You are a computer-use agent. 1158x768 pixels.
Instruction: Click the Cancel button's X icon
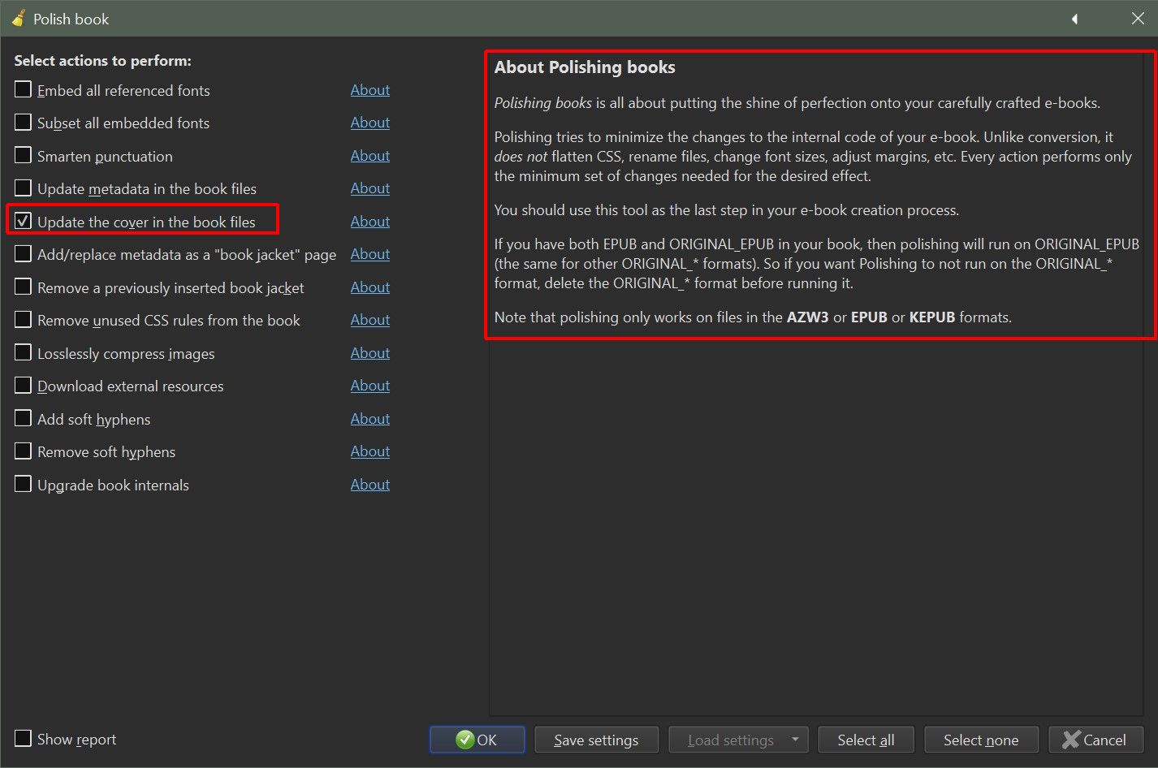pyautogui.click(x=1071, y=740)
